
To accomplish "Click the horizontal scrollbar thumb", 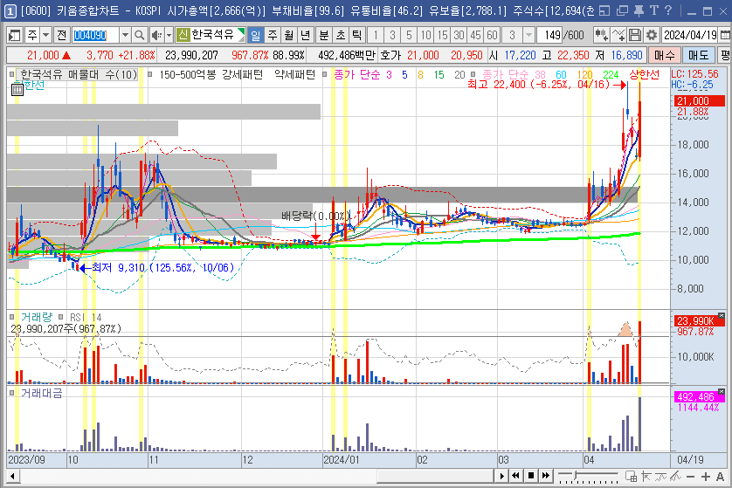I will 435,477.
